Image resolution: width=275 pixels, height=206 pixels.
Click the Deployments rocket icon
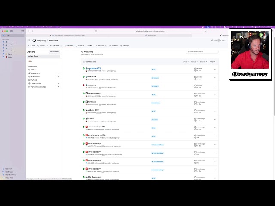point(29,73)
